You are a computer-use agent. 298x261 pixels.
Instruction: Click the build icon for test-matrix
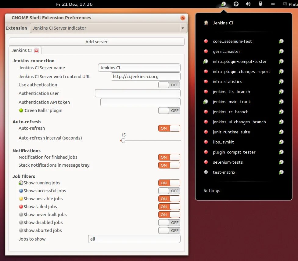point(281,172)
